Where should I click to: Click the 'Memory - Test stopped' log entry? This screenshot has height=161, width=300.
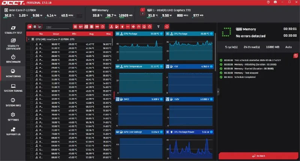click(246, 73)
